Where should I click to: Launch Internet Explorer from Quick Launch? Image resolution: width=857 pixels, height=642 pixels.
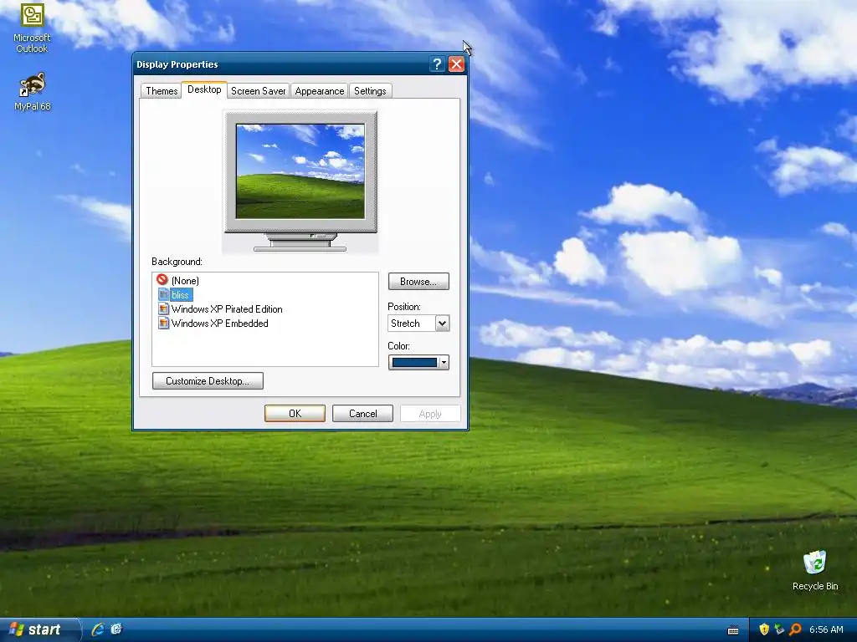point(99,629)
